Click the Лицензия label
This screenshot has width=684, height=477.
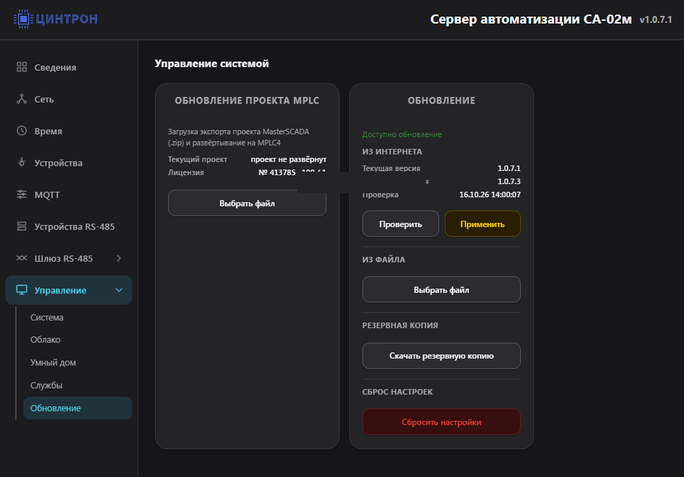click(186, 172)
